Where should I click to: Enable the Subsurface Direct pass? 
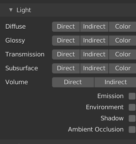(66, 68)
